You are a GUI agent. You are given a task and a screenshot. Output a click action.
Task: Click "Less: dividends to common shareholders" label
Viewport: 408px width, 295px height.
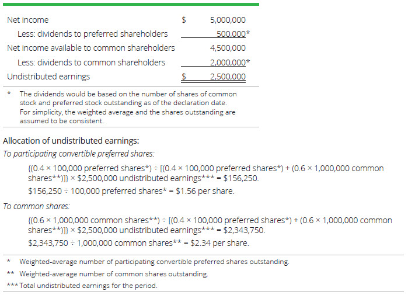coord(91,63)
